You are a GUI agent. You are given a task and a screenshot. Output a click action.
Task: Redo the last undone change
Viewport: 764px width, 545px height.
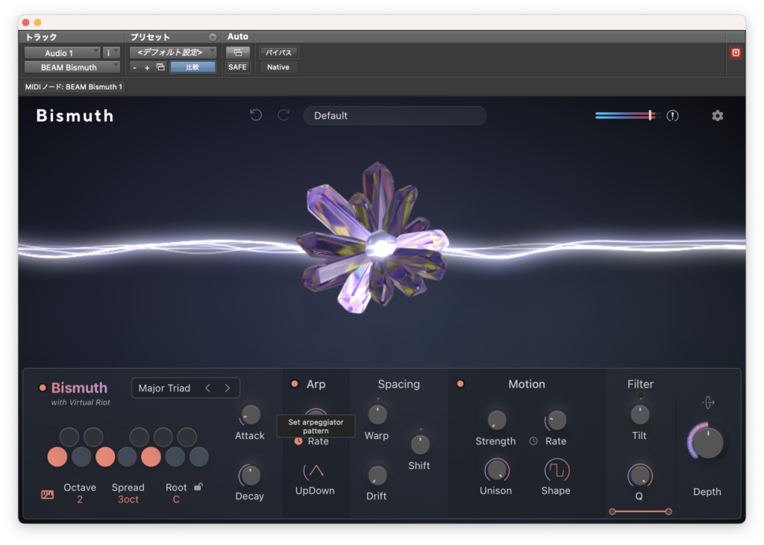coord(284,115)
